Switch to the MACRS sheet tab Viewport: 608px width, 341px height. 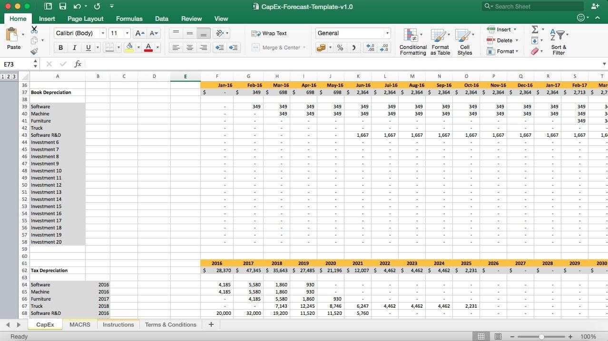(x=79, y=325)
